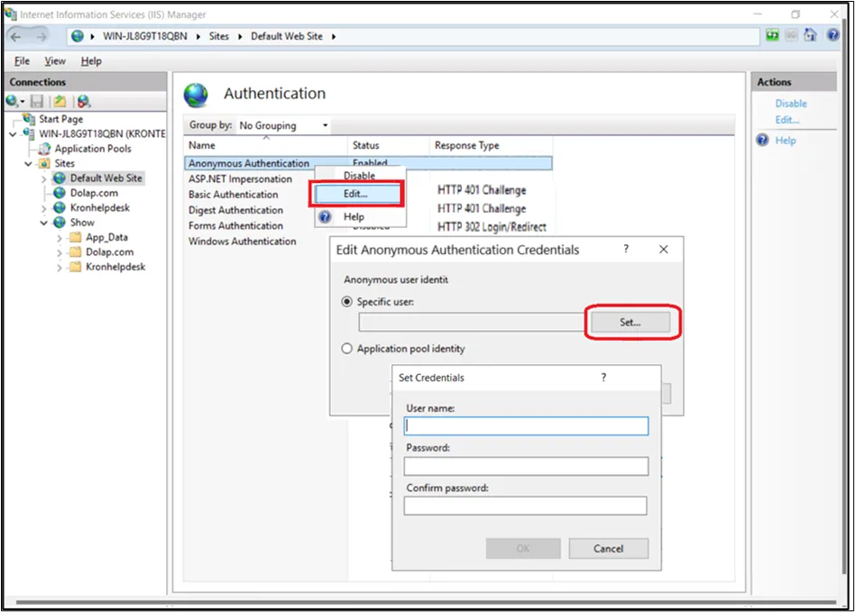Click question mark in Edit Anonymous Authentication dialog
Viewport: 855px width, 612px height.
coord(626,249)
